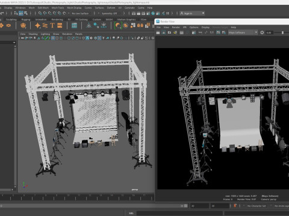
Task: Click the orange SVG shelf icon
Action: pos(60,25)
